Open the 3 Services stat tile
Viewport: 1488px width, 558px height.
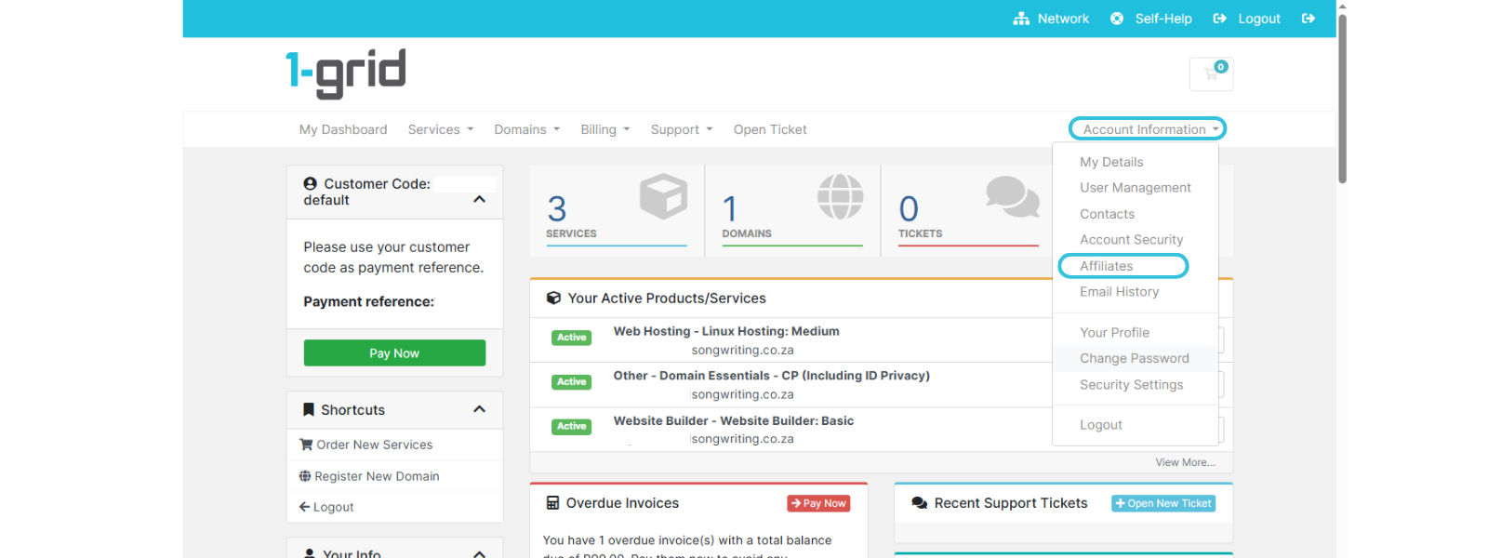coord(617,210)
